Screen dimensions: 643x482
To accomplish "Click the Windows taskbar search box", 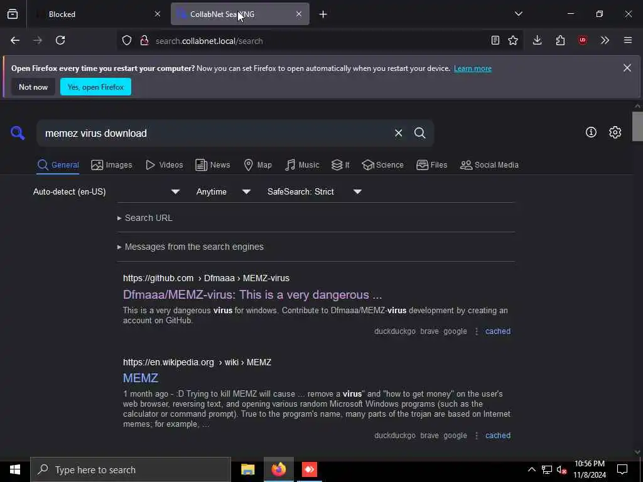I will 131,469.
